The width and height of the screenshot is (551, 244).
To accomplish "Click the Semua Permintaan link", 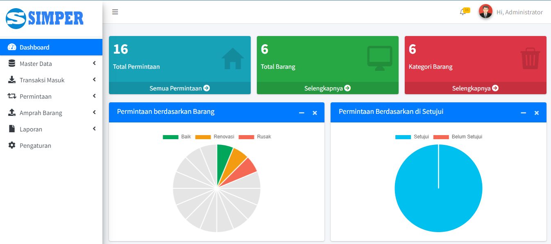I will pos(179,88).
